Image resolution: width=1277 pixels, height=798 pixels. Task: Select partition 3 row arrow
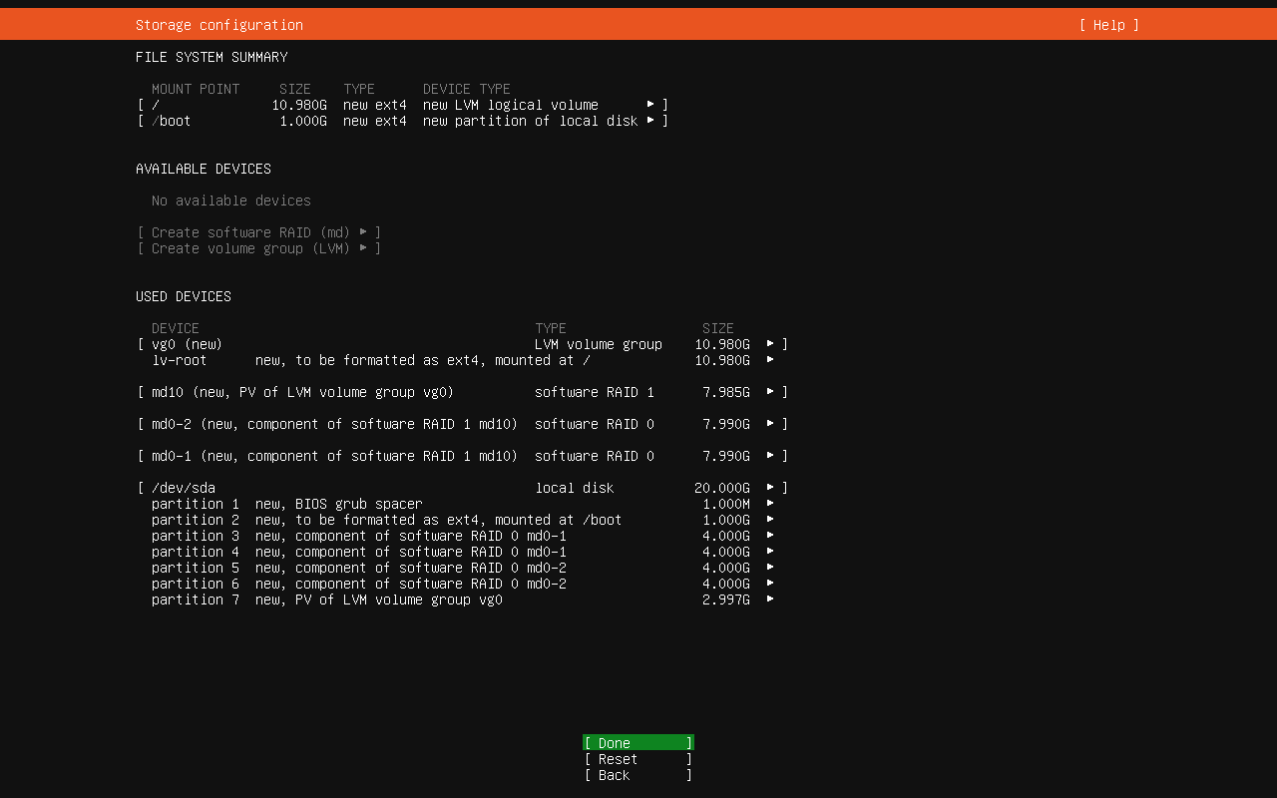[x=770, y=536]
